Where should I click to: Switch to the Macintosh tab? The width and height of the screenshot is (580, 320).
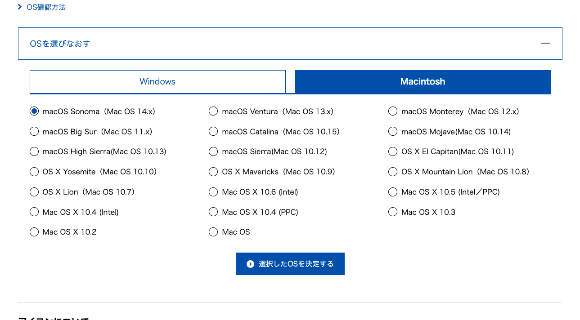pos(423,82)
